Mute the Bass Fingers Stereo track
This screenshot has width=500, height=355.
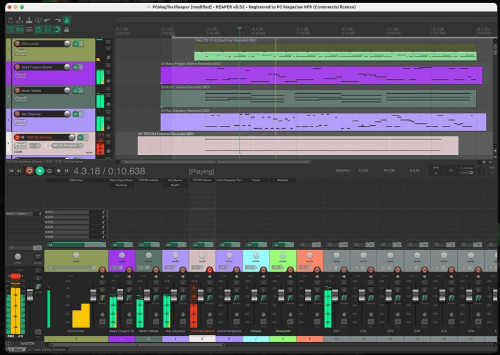click(108, 66)
